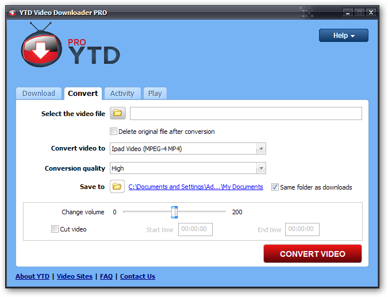Click the volume maximum value 200

(237, 212)
